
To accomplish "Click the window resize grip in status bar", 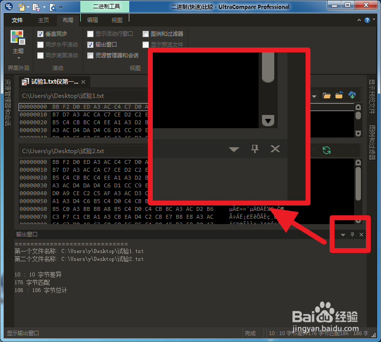I will [374, 335].
